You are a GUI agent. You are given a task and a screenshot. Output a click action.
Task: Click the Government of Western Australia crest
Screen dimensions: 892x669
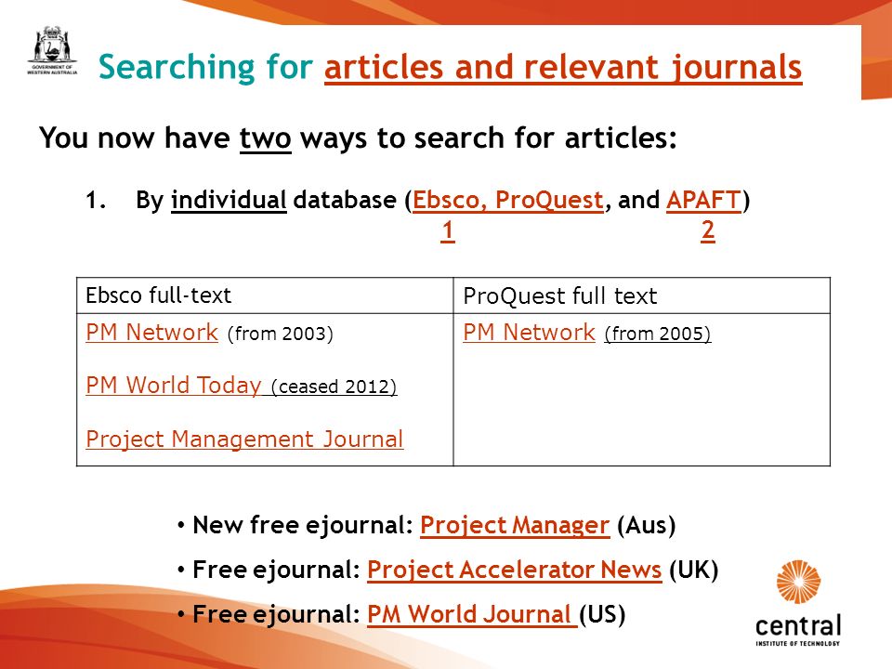(52, 50)
